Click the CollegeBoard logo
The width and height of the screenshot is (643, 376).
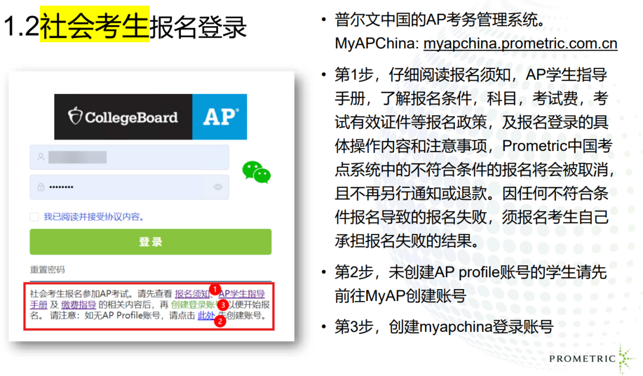point(124,117)
